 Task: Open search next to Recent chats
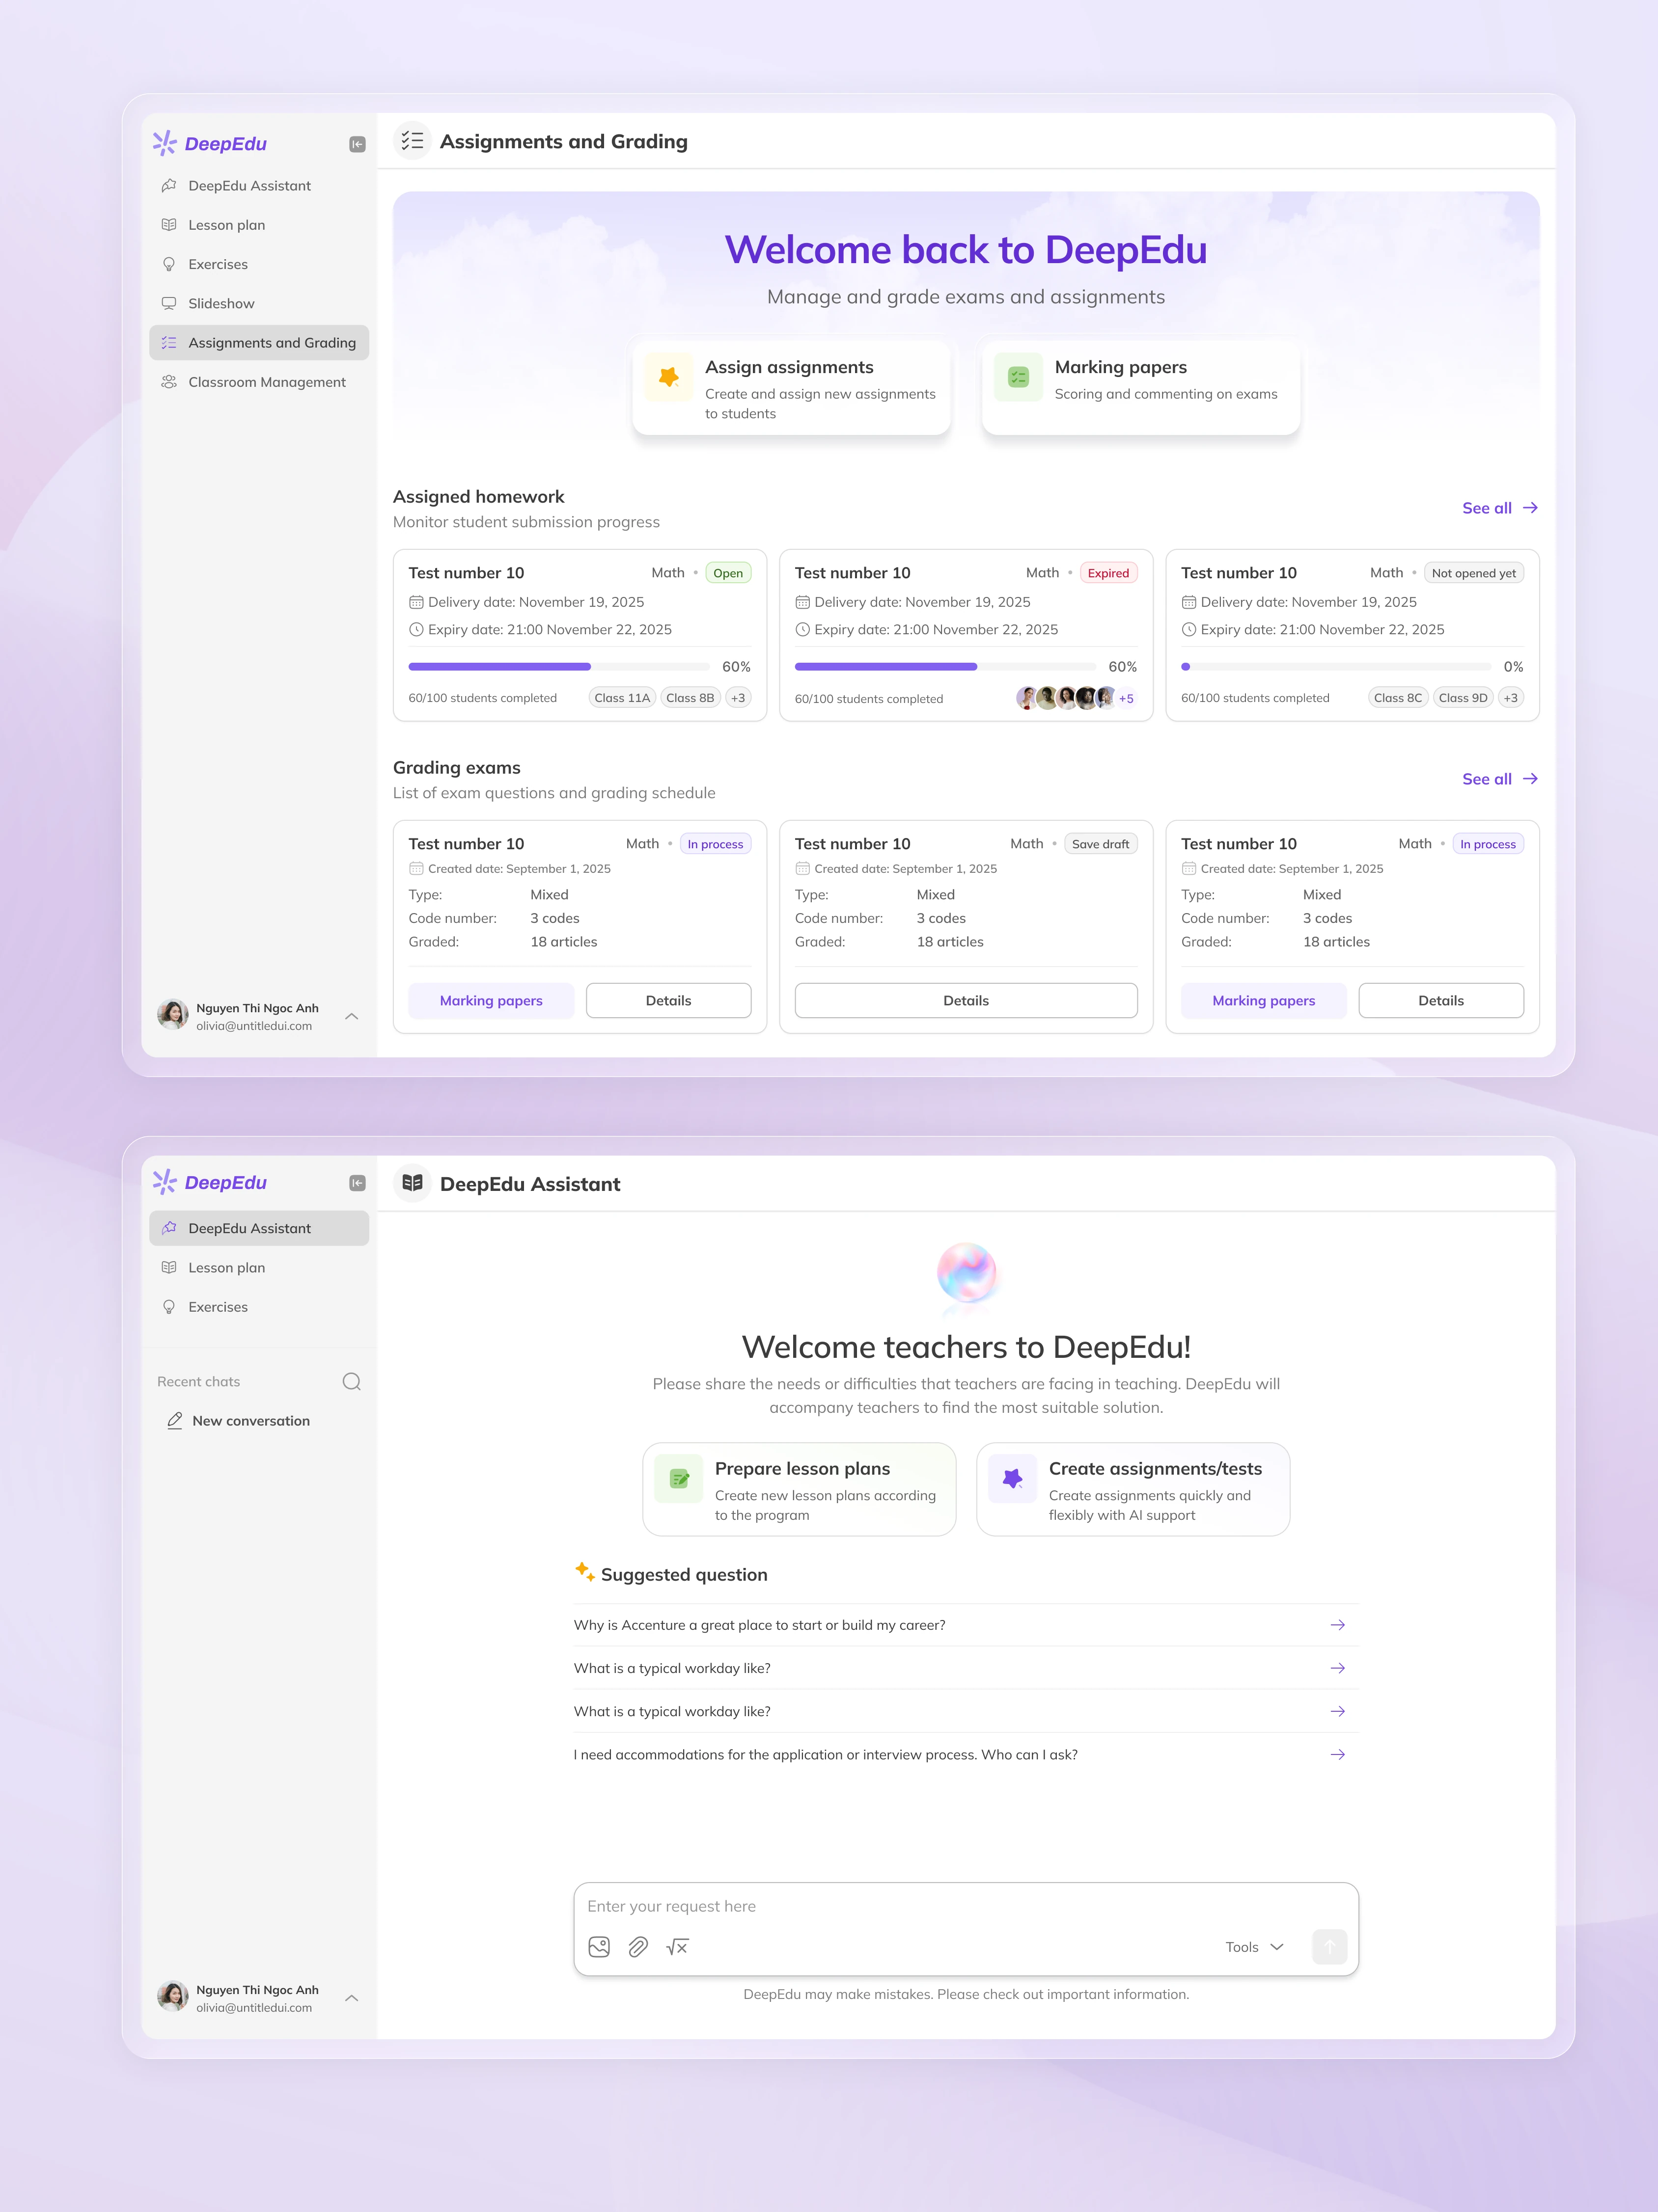[x=351, y=1381]
